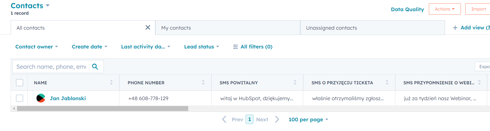490x131 pixels.
Task: Open the Data Quality link
Action: click(x=407, y=9)
